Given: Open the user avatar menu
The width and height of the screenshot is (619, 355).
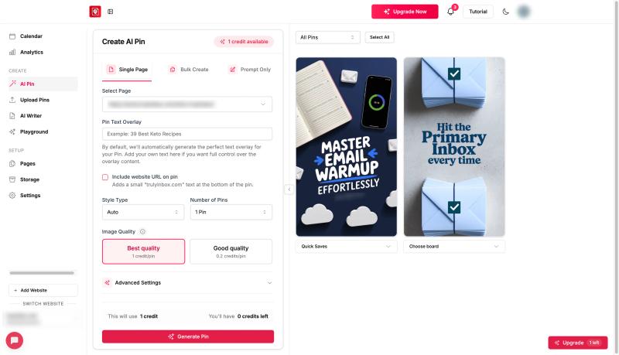Looking at the screenshot, I should pyautogui.click(x=524, y=12).
